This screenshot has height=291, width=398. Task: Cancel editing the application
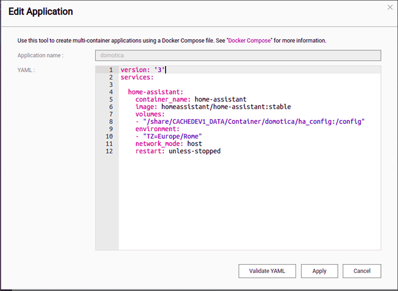point(362,271)
